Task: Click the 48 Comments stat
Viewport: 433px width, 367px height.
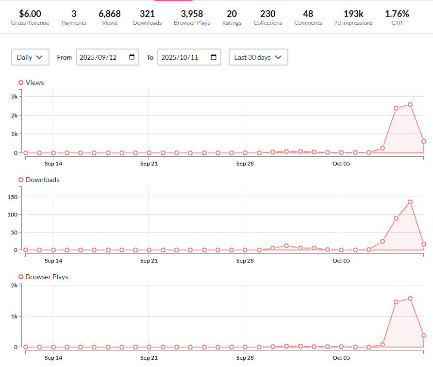Action: point(308,17)
